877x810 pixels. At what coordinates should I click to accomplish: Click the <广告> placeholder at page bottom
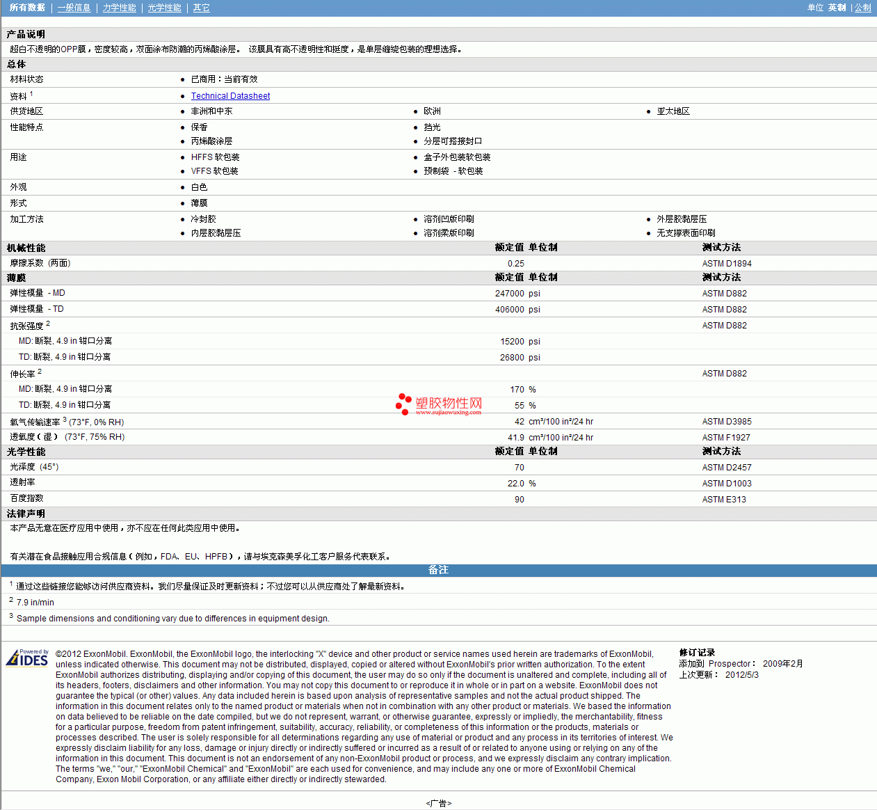[438, 803]
